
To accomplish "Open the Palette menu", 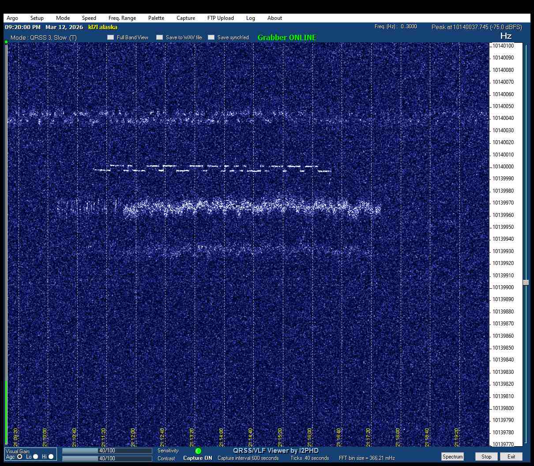I will pyautogui.click(x=156, y=18).
